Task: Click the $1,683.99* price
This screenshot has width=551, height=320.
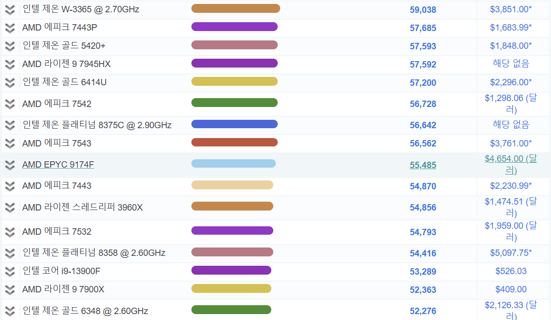Action: [511, 28]
